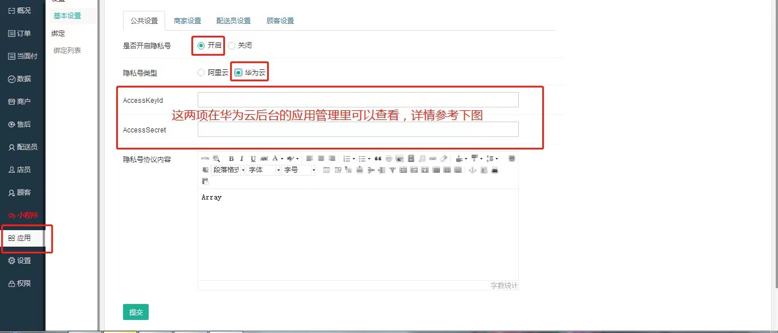The height and width of the screenshot is (333, 778).
Task: Center-align the text in the editor
Action: 321,159
